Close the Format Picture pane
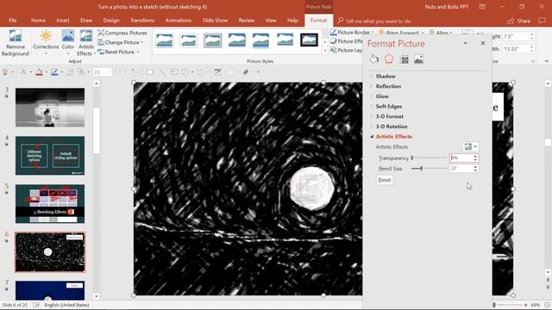 tap(483, 43)
